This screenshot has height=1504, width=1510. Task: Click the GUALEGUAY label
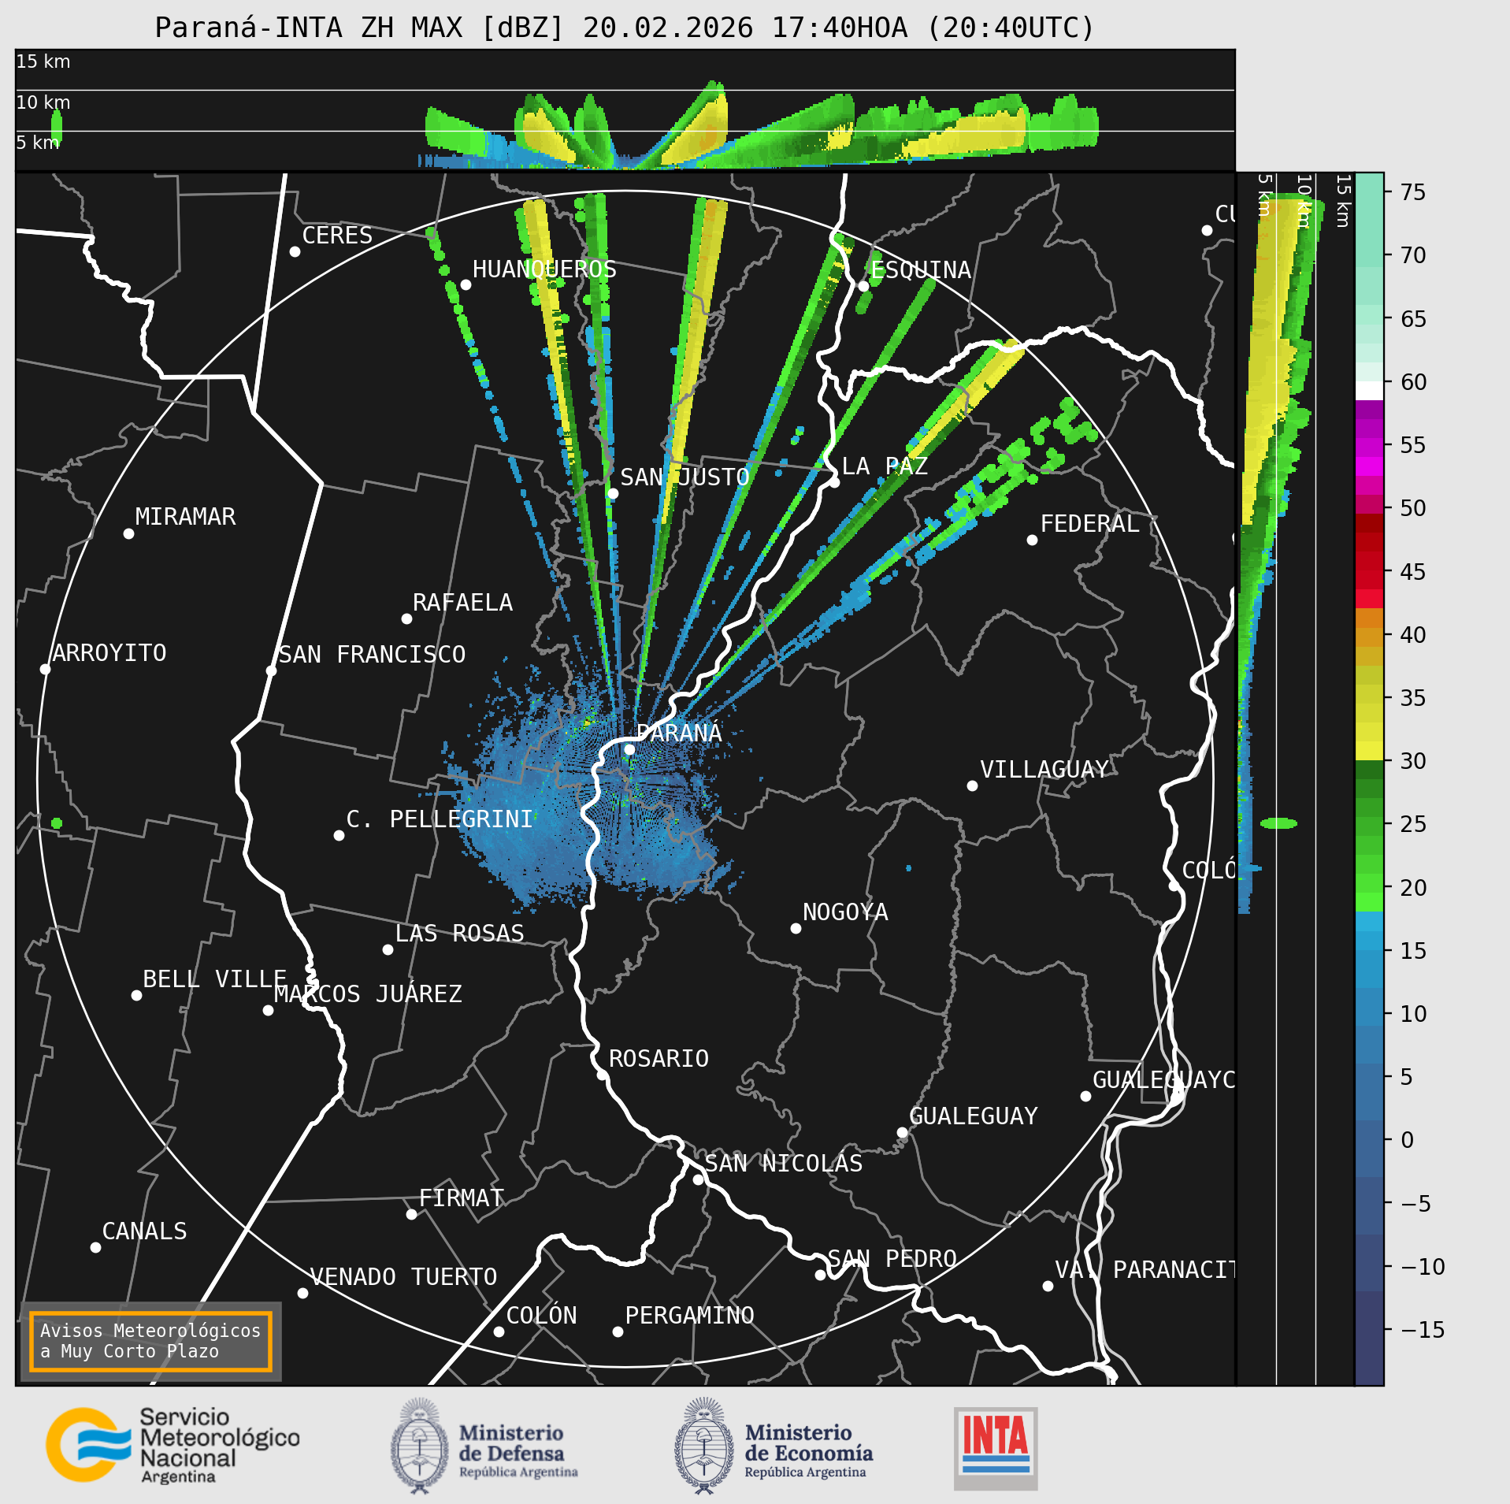click(x=974, y=1116)
